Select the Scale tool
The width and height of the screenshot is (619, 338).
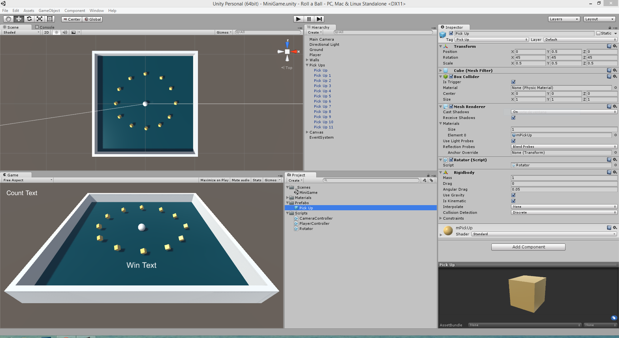point(39,19)
